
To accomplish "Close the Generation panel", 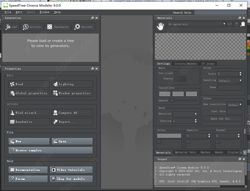I will (97, 18).
